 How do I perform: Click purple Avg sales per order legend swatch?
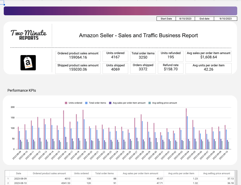coord(110,103)
